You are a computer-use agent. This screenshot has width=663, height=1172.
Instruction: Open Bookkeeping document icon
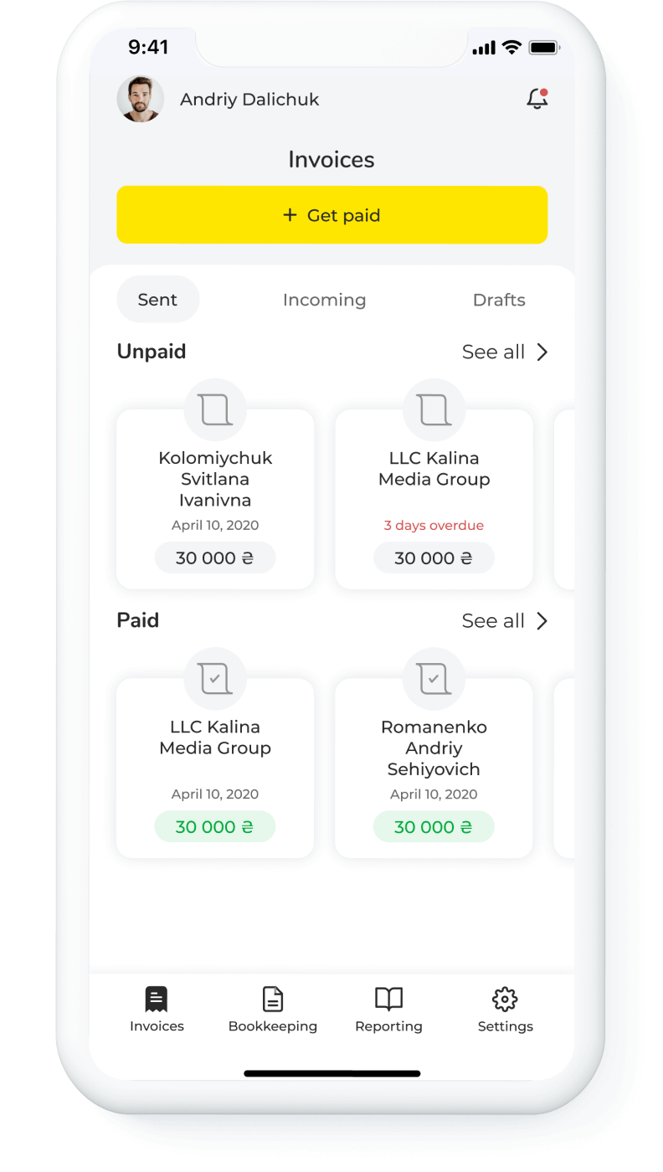point(273,999)
